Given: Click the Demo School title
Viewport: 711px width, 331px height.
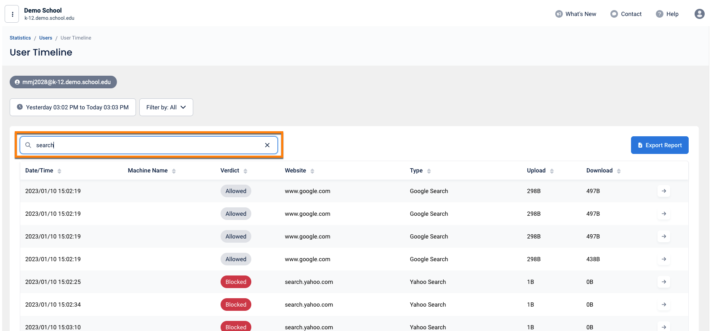Looking at the screenshot, I should 43,11.
